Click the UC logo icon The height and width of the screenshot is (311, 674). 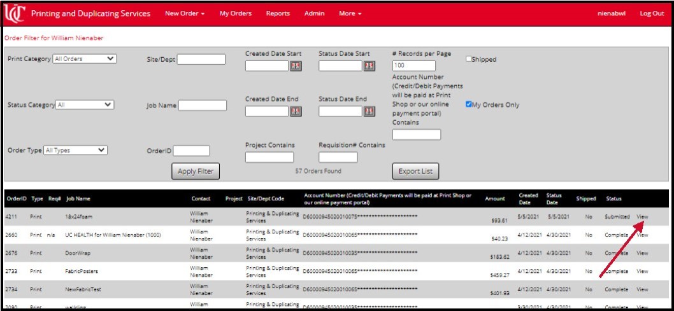click(x=14, y=13)
